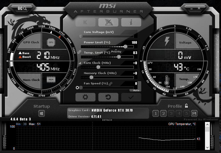
Task: Apply settings with the checkmark button
Action: (x=131, y=97)
